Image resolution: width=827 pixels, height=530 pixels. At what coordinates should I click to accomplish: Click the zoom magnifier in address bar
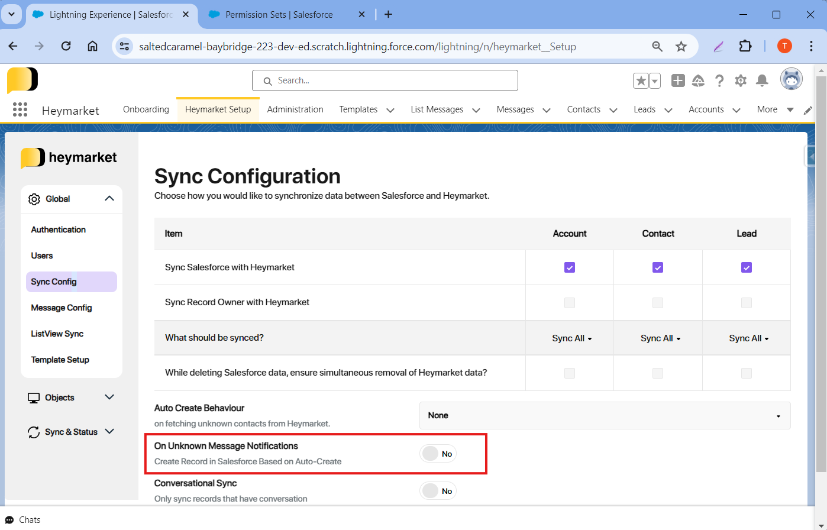pyautogui.click(x=657, y=46)
